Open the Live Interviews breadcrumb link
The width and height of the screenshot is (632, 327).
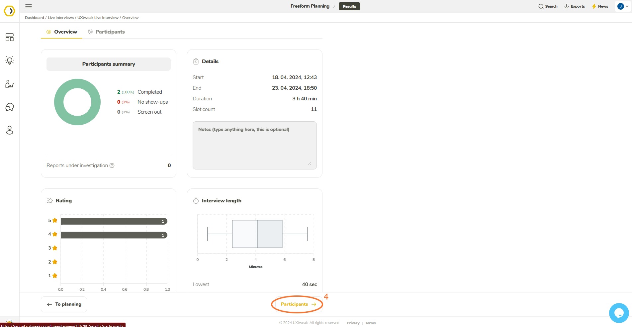pos(60,17)
